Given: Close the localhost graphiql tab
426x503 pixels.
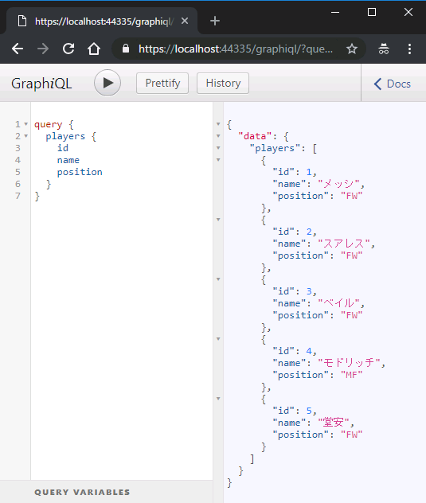Looking at the screenshot, I should 185,21.
